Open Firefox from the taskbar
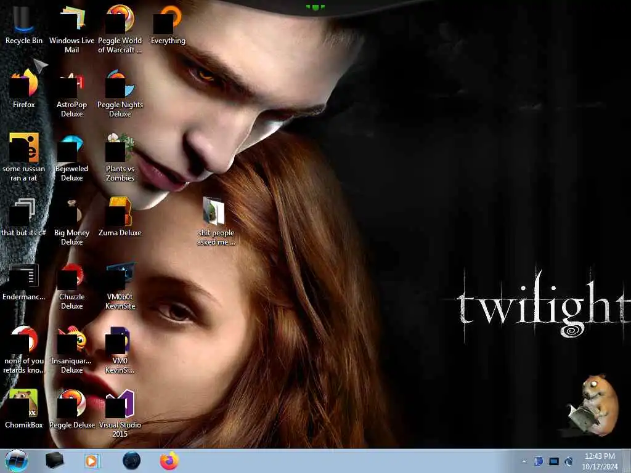The height and width of the screenshot is (473, 631). 169,461
